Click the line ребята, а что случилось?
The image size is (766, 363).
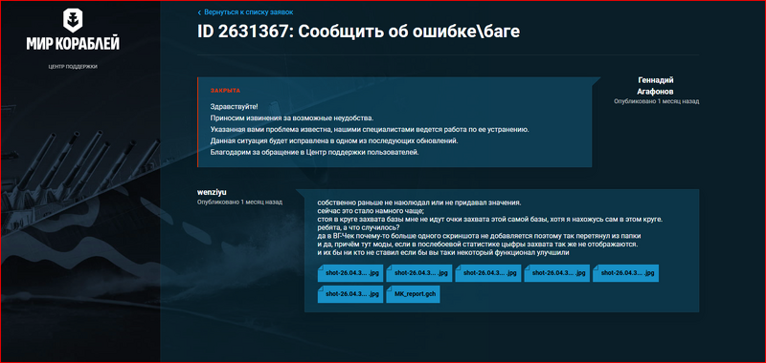click(359, 227)
